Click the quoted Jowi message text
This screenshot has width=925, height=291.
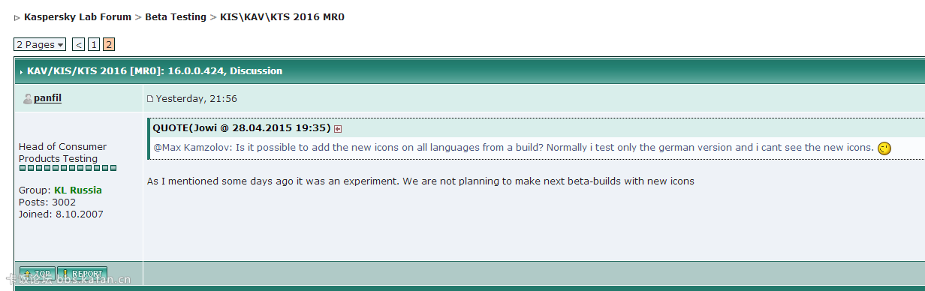pos(514,147)
